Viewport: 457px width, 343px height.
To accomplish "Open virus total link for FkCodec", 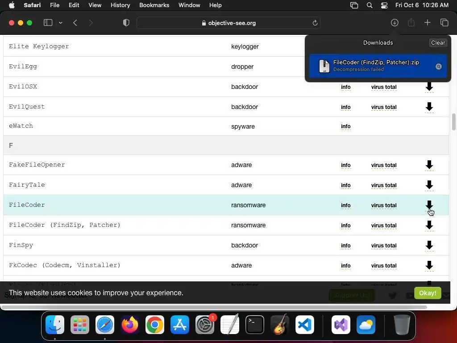I will click(384, 266).
